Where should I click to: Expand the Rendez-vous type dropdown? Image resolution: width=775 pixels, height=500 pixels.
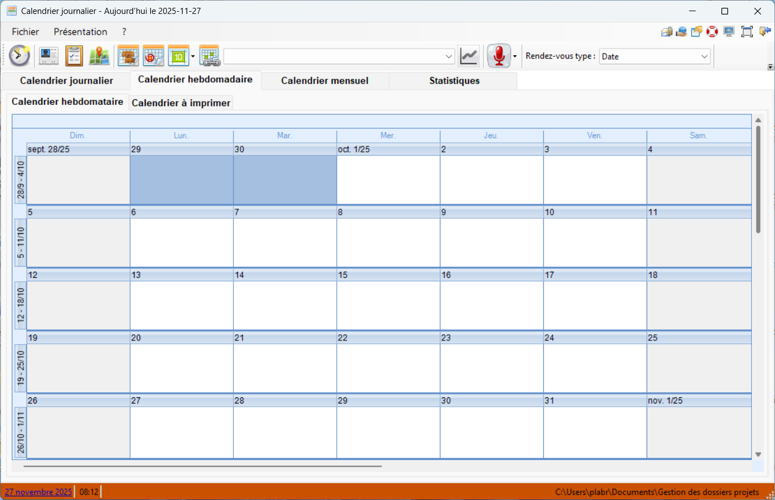[704, 56]
